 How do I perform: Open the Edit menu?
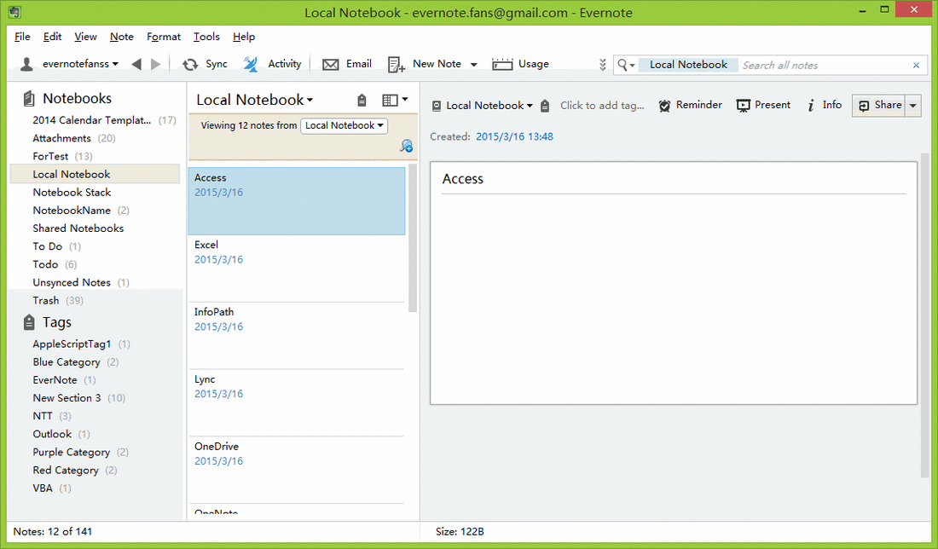[52, 37]
